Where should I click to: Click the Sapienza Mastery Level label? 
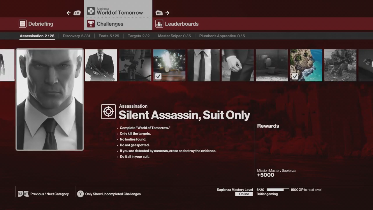(235, 190)
